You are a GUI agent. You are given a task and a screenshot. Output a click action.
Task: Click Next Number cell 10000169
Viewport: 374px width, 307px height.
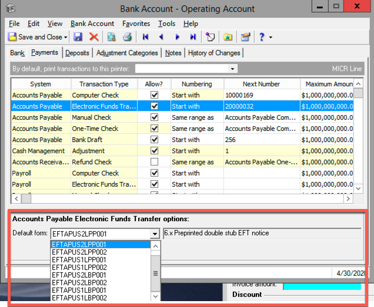click(x=262, y=95)
